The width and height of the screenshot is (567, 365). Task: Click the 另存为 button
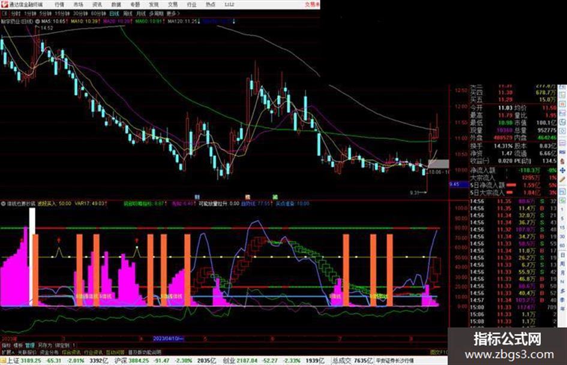(x=45, y=345)
